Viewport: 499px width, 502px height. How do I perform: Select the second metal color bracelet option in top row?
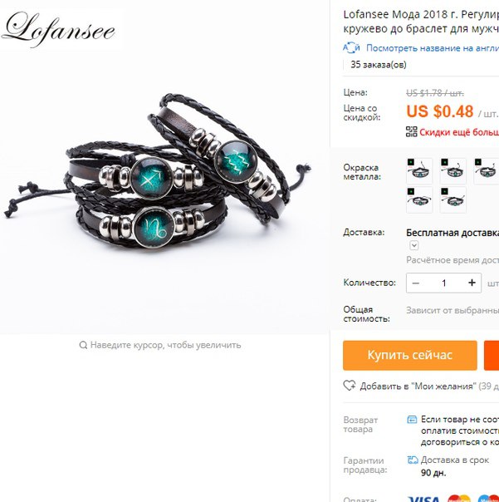tap(453, 171)
